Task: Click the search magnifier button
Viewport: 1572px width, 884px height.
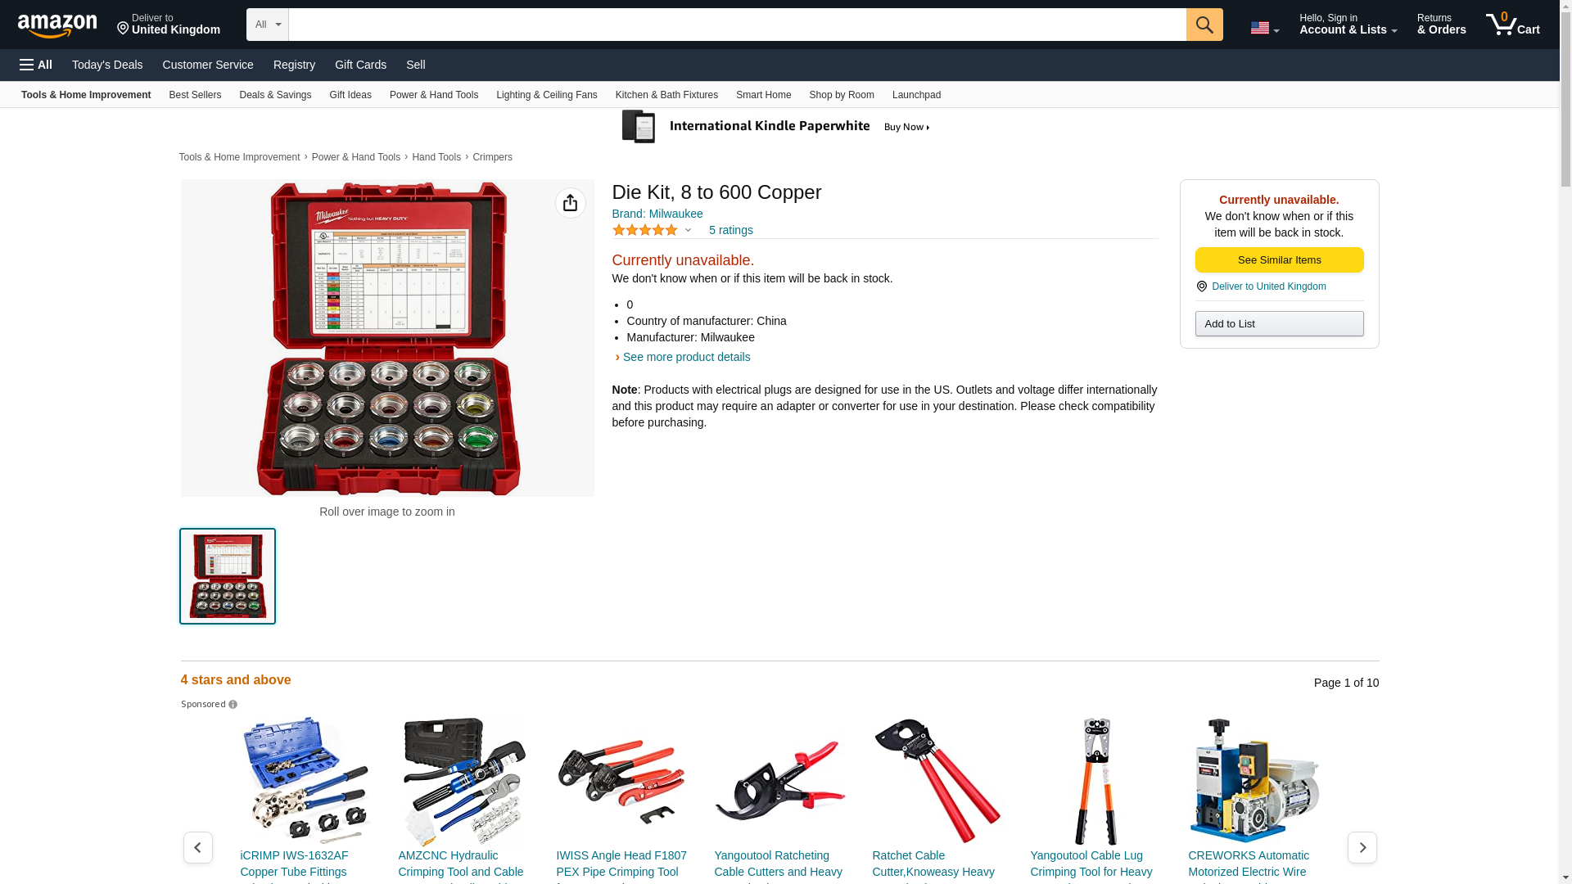Action: (1204, 25)
